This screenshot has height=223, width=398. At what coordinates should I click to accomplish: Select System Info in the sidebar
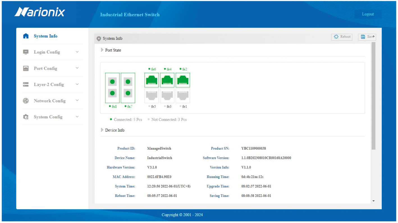pyautogui.click(x=45, y=36)
